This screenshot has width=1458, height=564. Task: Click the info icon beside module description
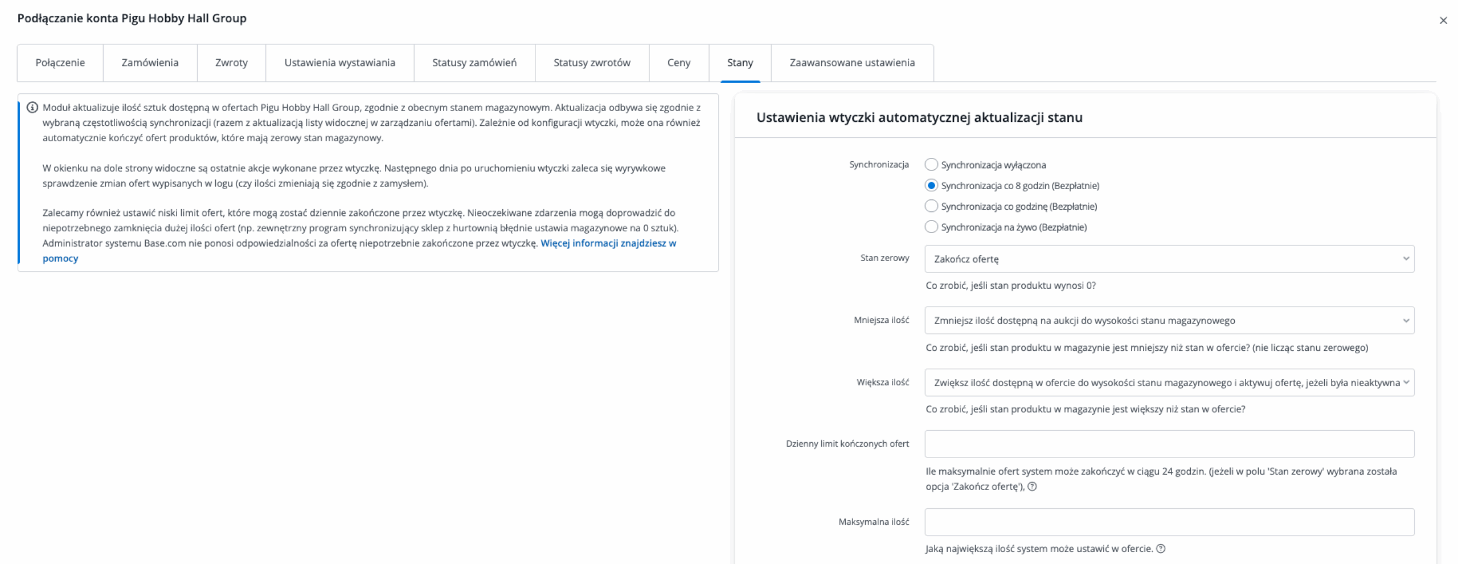pyautogui.click(x=32, y=107)
